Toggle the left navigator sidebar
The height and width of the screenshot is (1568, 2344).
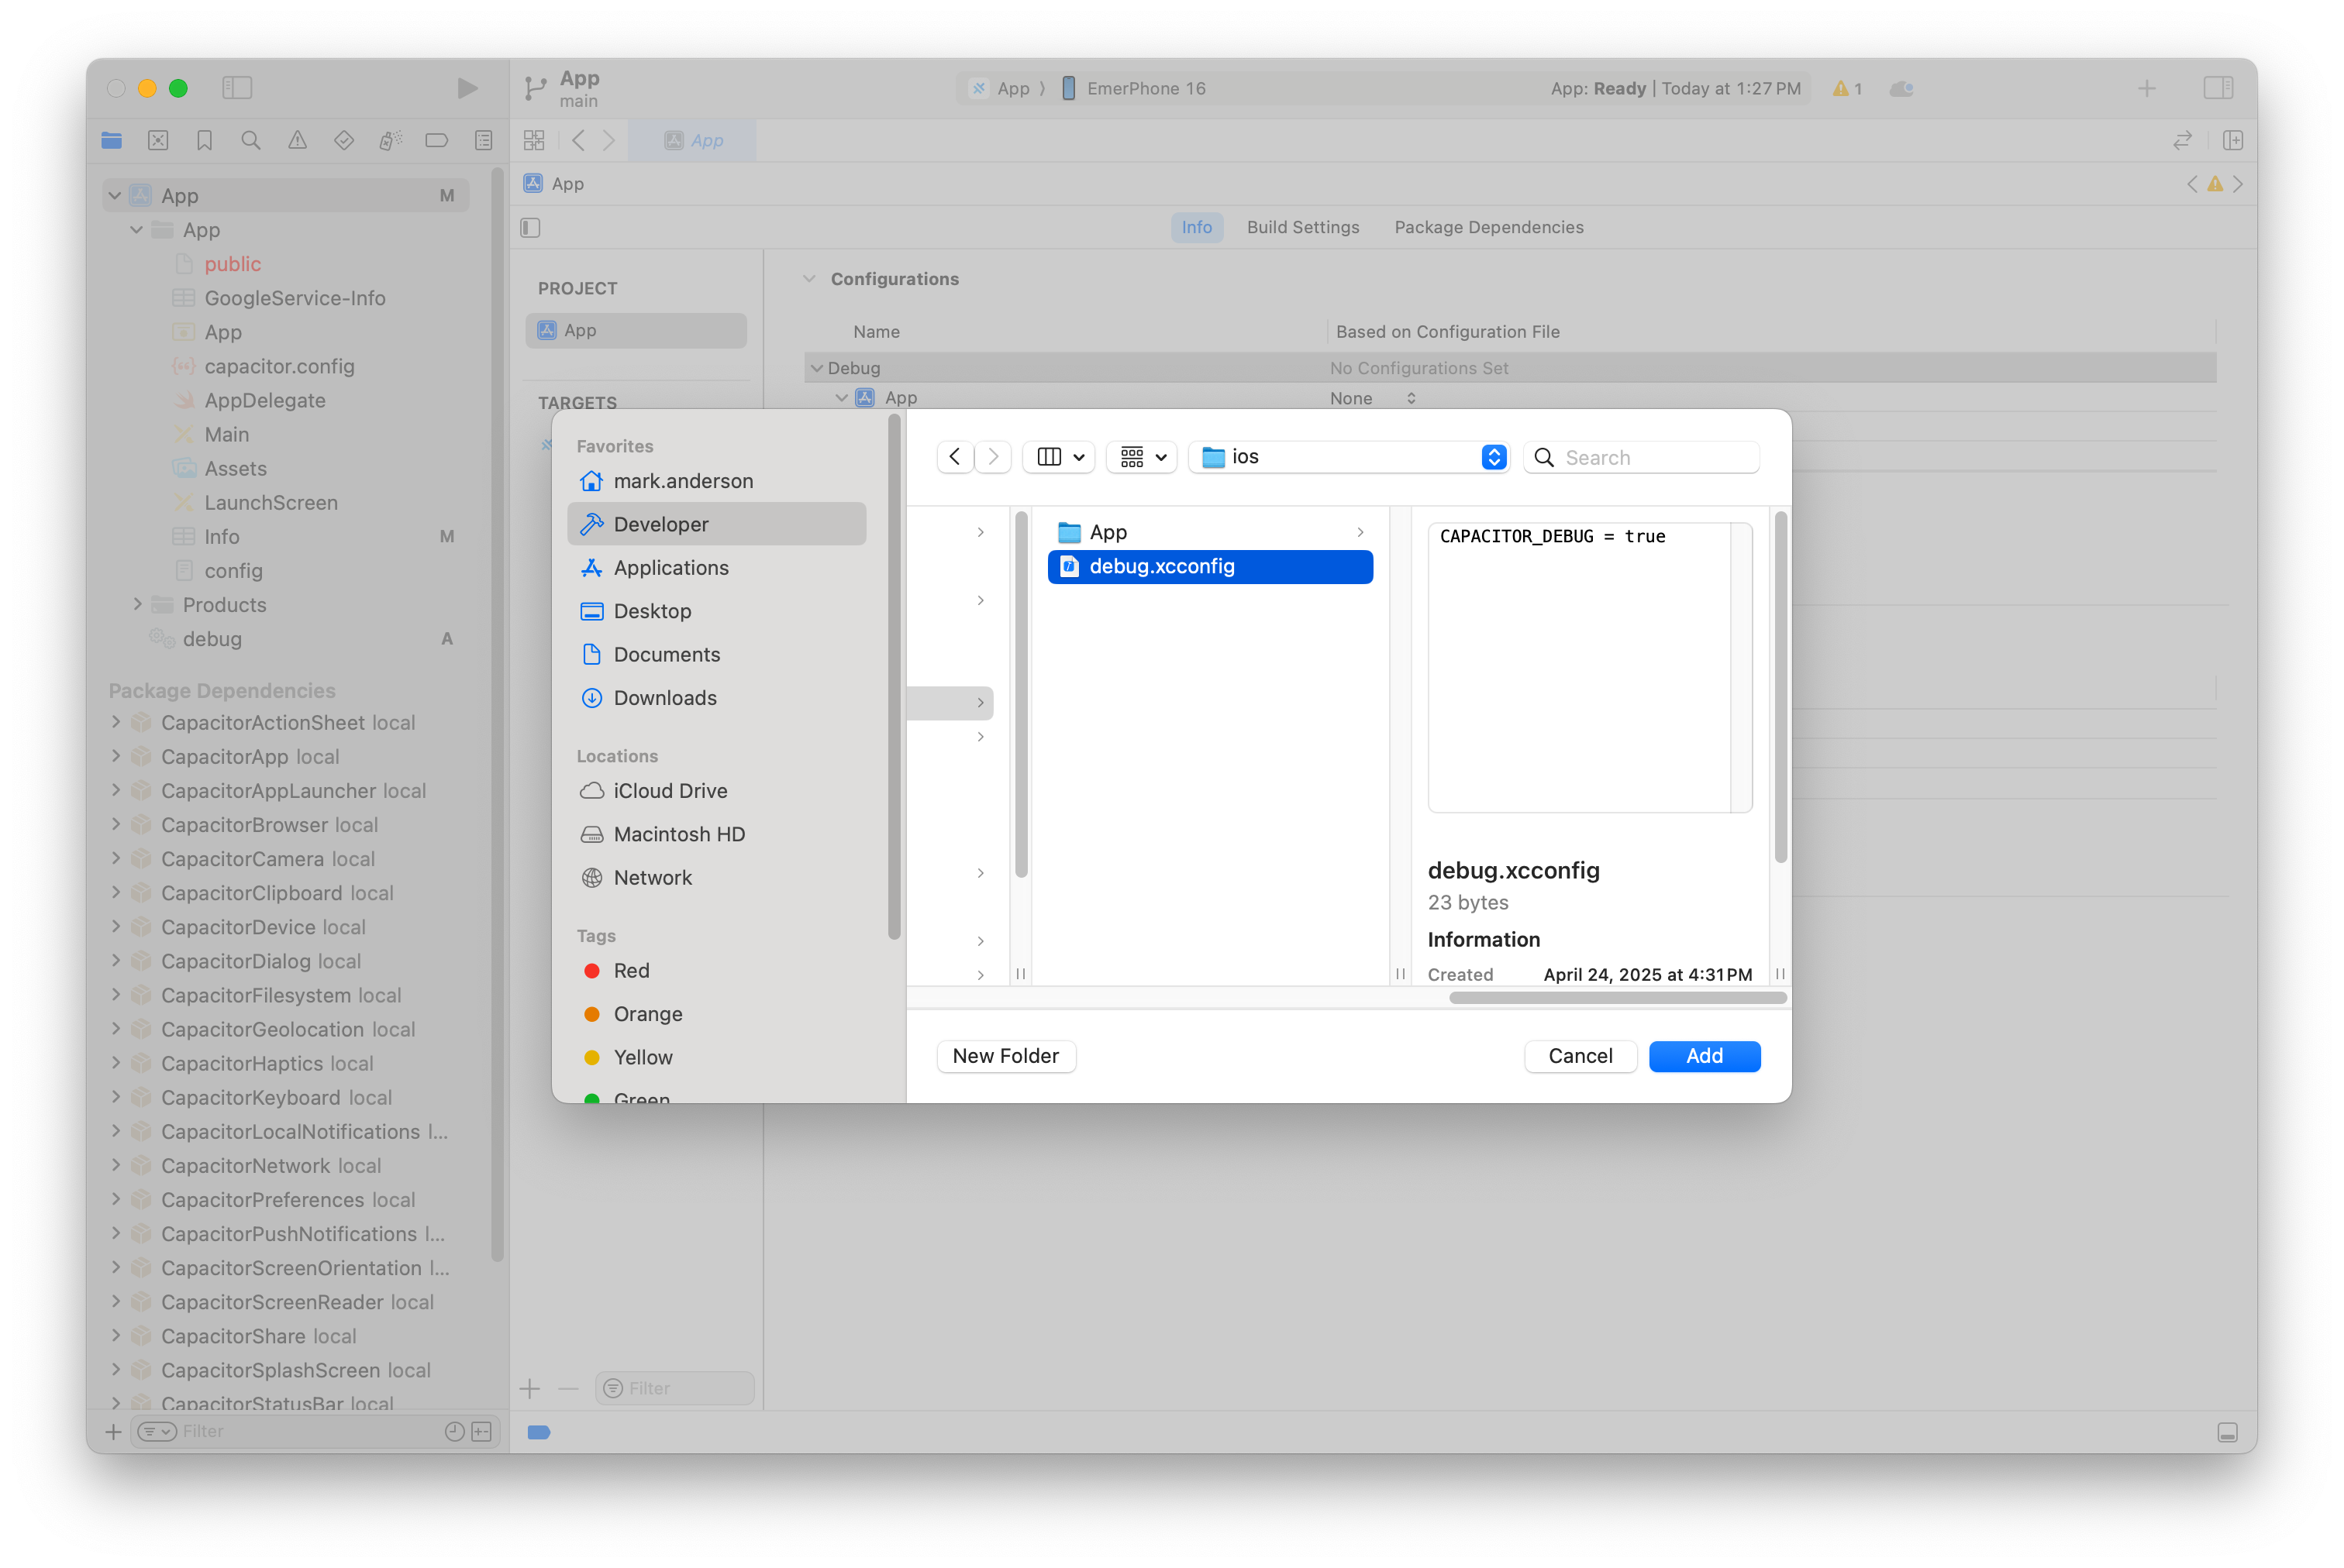point(237,88)
